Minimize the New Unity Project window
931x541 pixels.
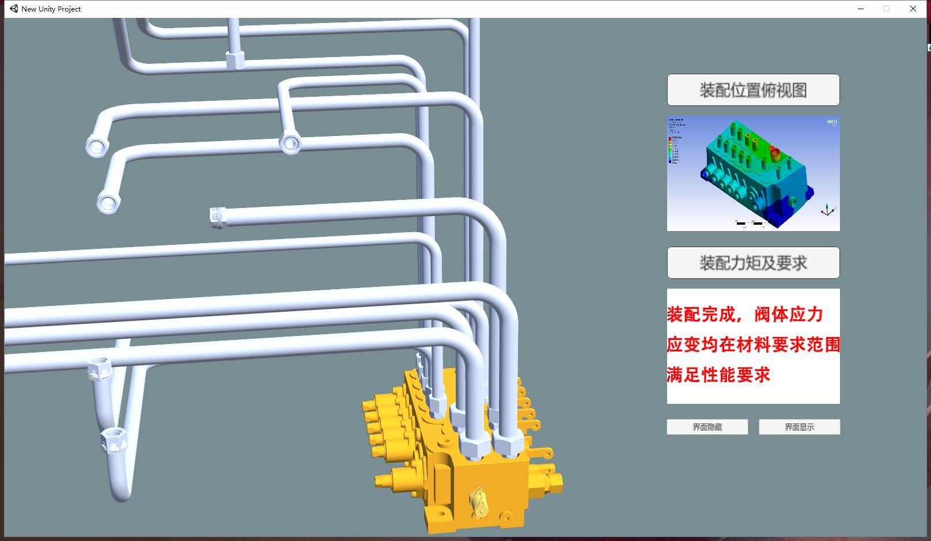click(x=861, y=9)
